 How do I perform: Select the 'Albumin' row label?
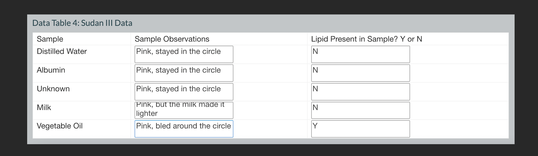[x=51, y=70]
